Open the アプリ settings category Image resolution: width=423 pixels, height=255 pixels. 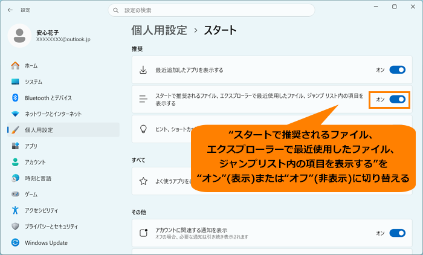(63, 146)
